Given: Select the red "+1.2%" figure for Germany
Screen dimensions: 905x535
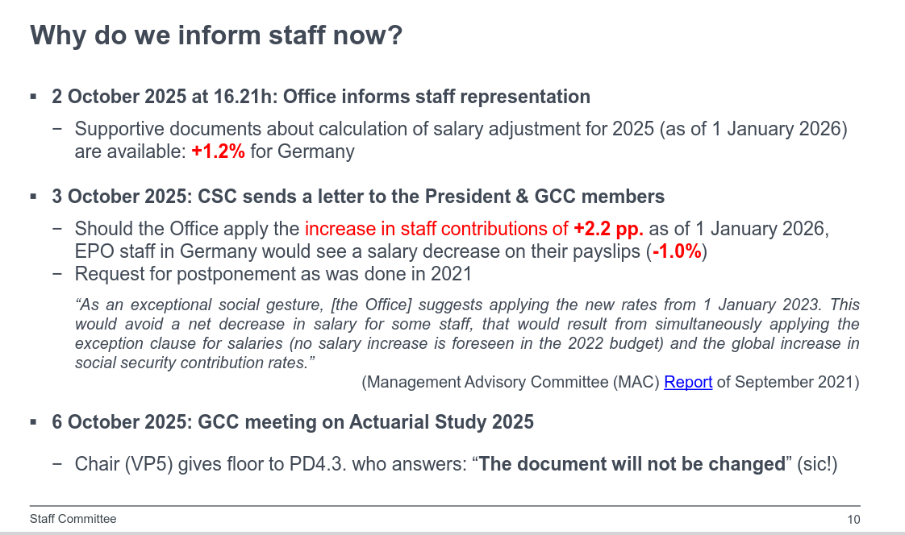Looking at the screenshot, I should (x=218, y=151).
